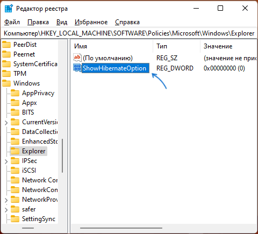The height and width of the screenshot is (234, 258).
Task: Select the AppPrivacy key label
Action: click(x=38, y=93)
